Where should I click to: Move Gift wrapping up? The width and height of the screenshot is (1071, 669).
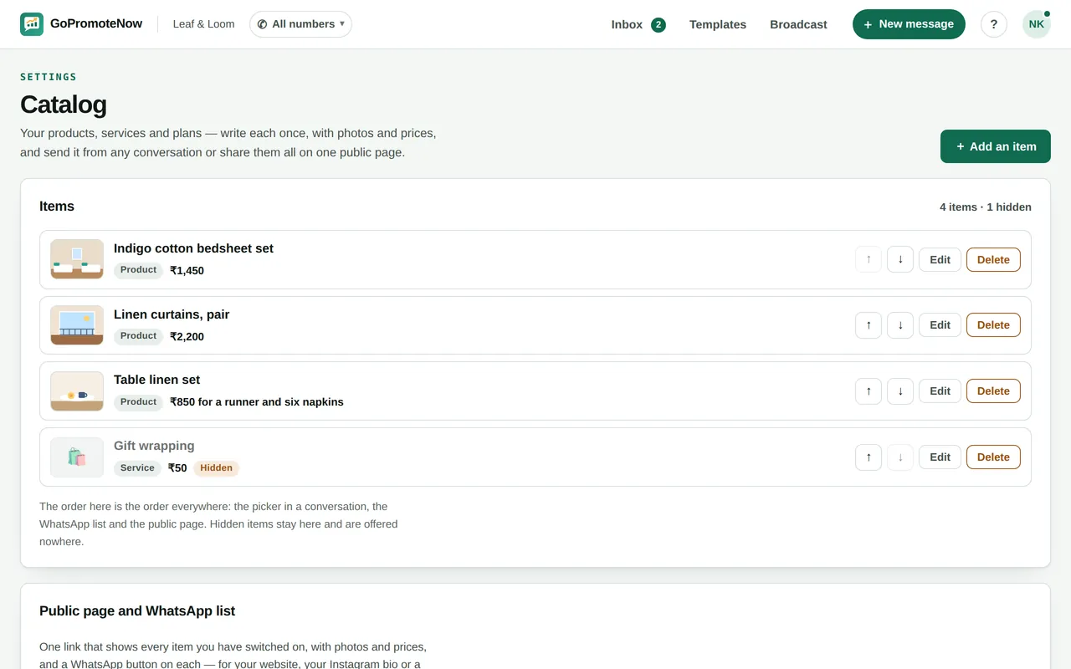tap(869, 457)
